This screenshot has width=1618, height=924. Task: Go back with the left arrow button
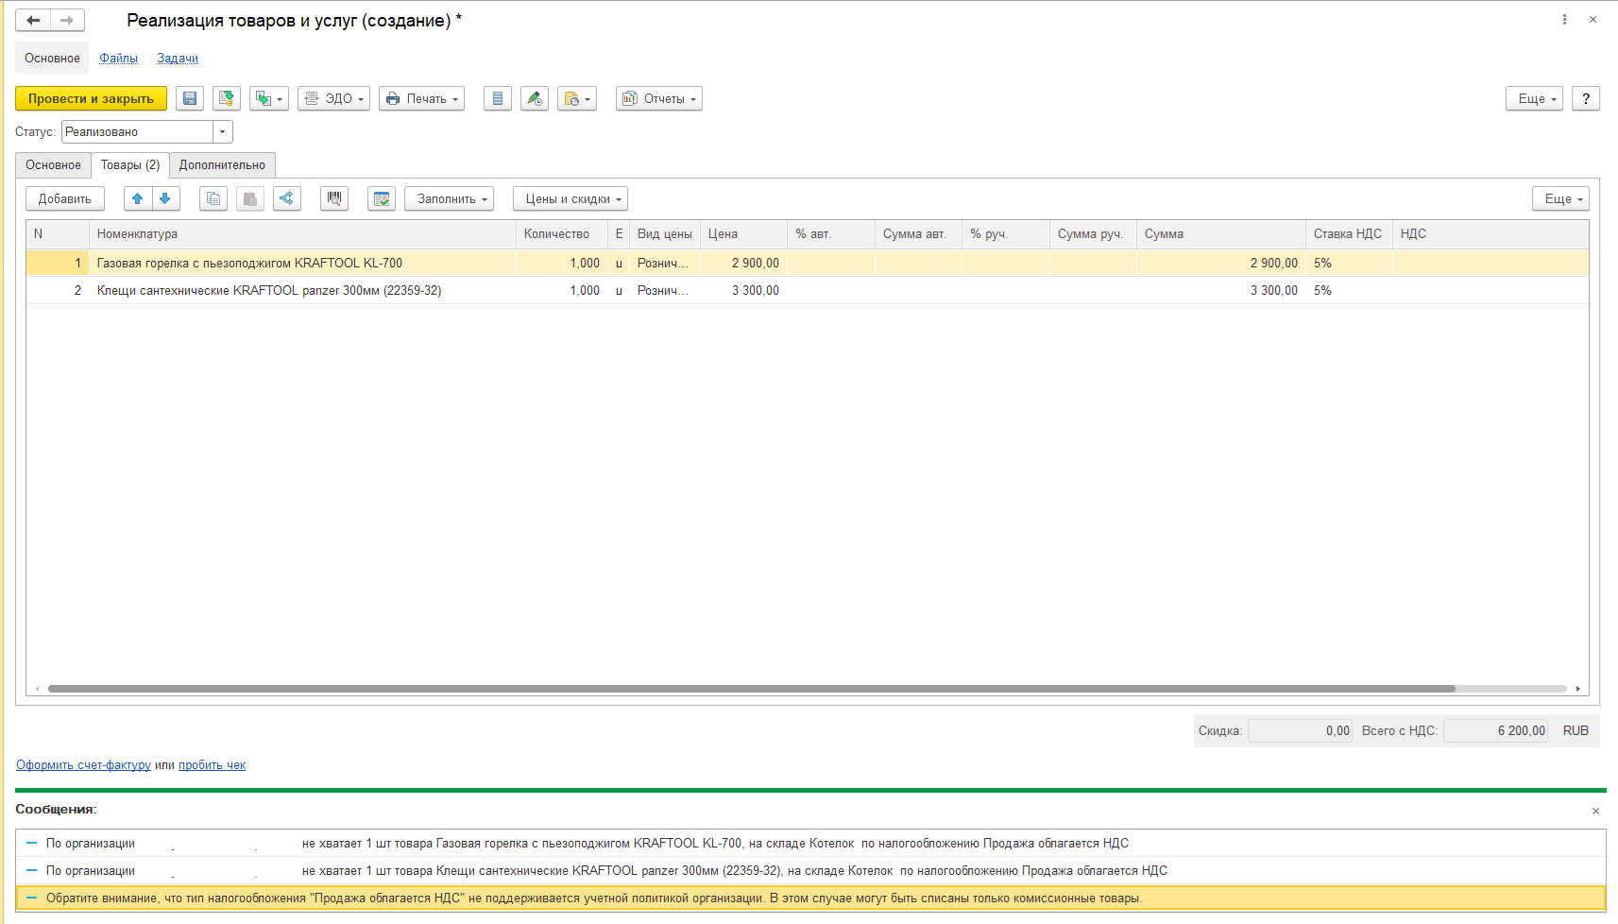click(x=33, y=20)
